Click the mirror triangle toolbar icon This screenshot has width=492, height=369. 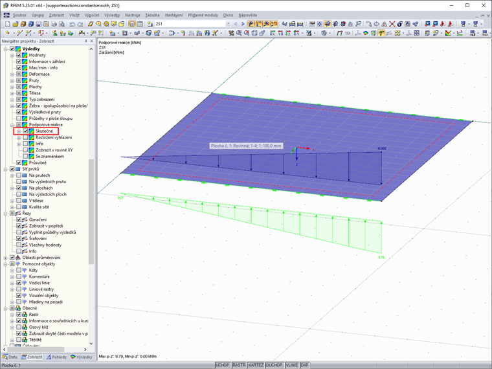(384, 24)
